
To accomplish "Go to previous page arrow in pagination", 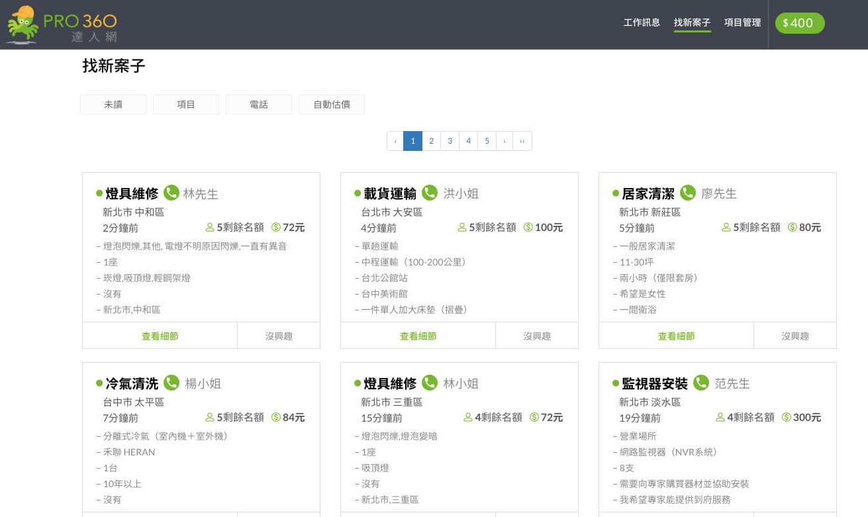I will (x=395, y=141).
